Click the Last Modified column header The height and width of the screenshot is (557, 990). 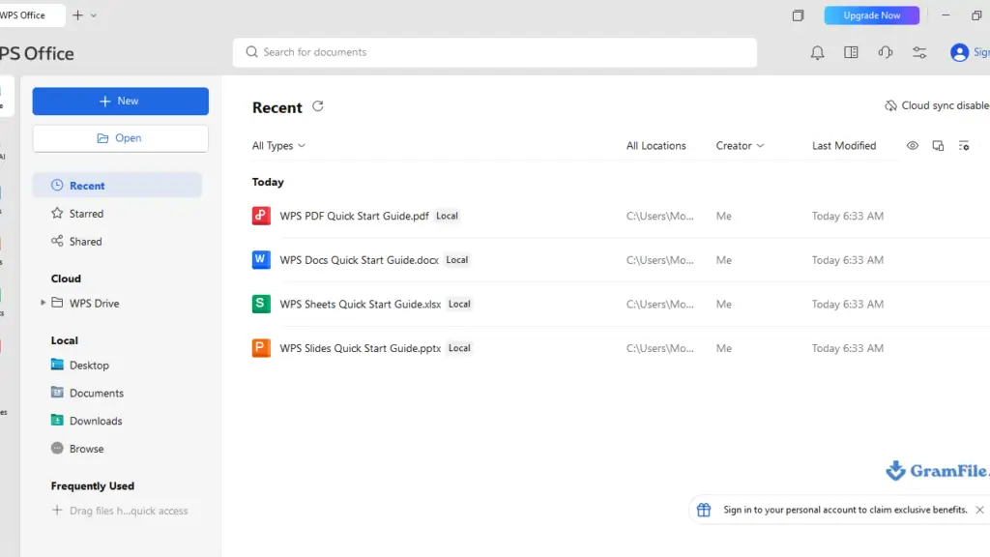(844, 146)
